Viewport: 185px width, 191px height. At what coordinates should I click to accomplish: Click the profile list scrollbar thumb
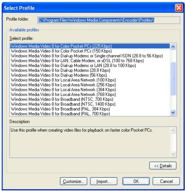[x=173, y=79]
